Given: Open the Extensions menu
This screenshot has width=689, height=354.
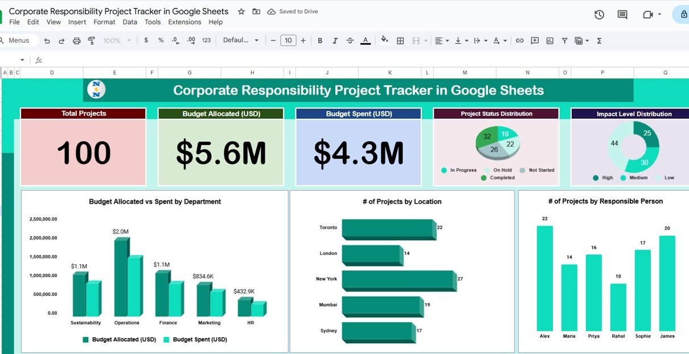Looking at the screenshot, I should point(184,22).
